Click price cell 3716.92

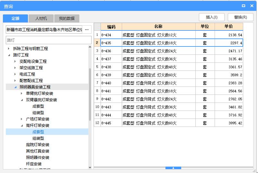tap(229, 115)
